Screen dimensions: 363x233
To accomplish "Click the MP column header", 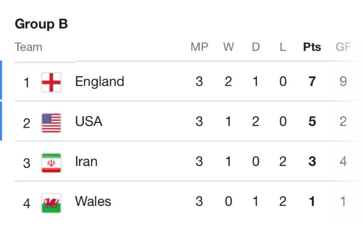I will (199, 47).
